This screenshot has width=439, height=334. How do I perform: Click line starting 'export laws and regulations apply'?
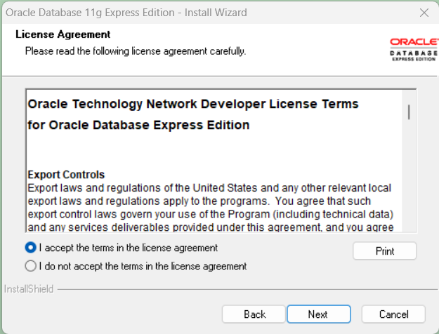pos(199,201)
